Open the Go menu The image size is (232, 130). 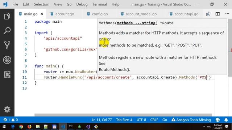(x=69, y=4)
